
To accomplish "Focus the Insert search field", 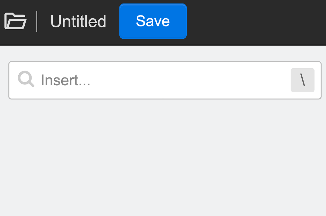I will click(x=165, y=80).
